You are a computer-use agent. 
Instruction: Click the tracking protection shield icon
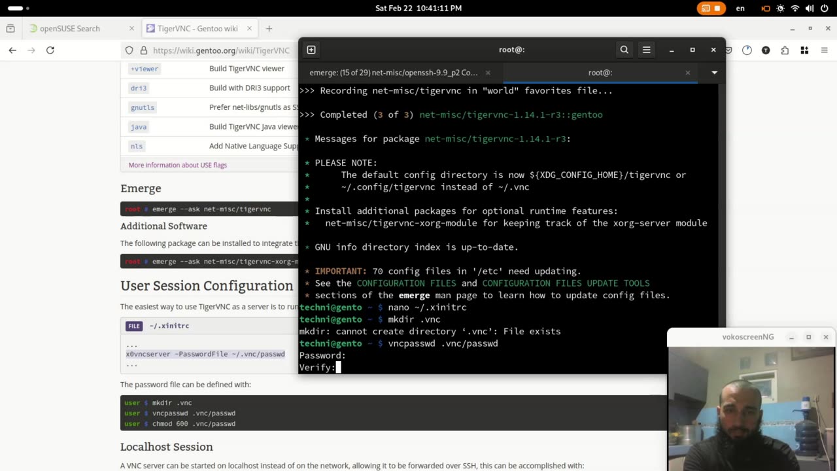coord(129,50)
